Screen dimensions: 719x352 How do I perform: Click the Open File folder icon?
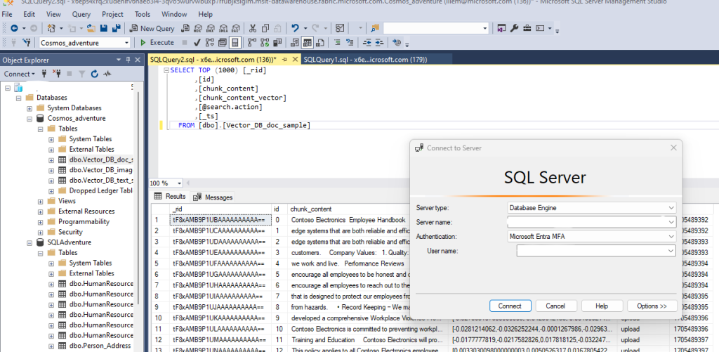pos(91,28)
